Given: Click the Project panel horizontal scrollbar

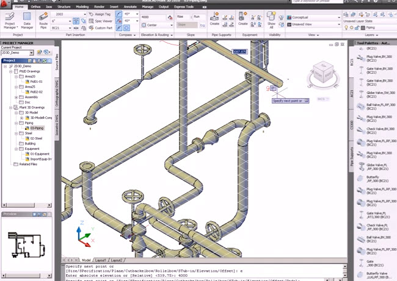Looking at the screenshot, I should coord(27,205).
